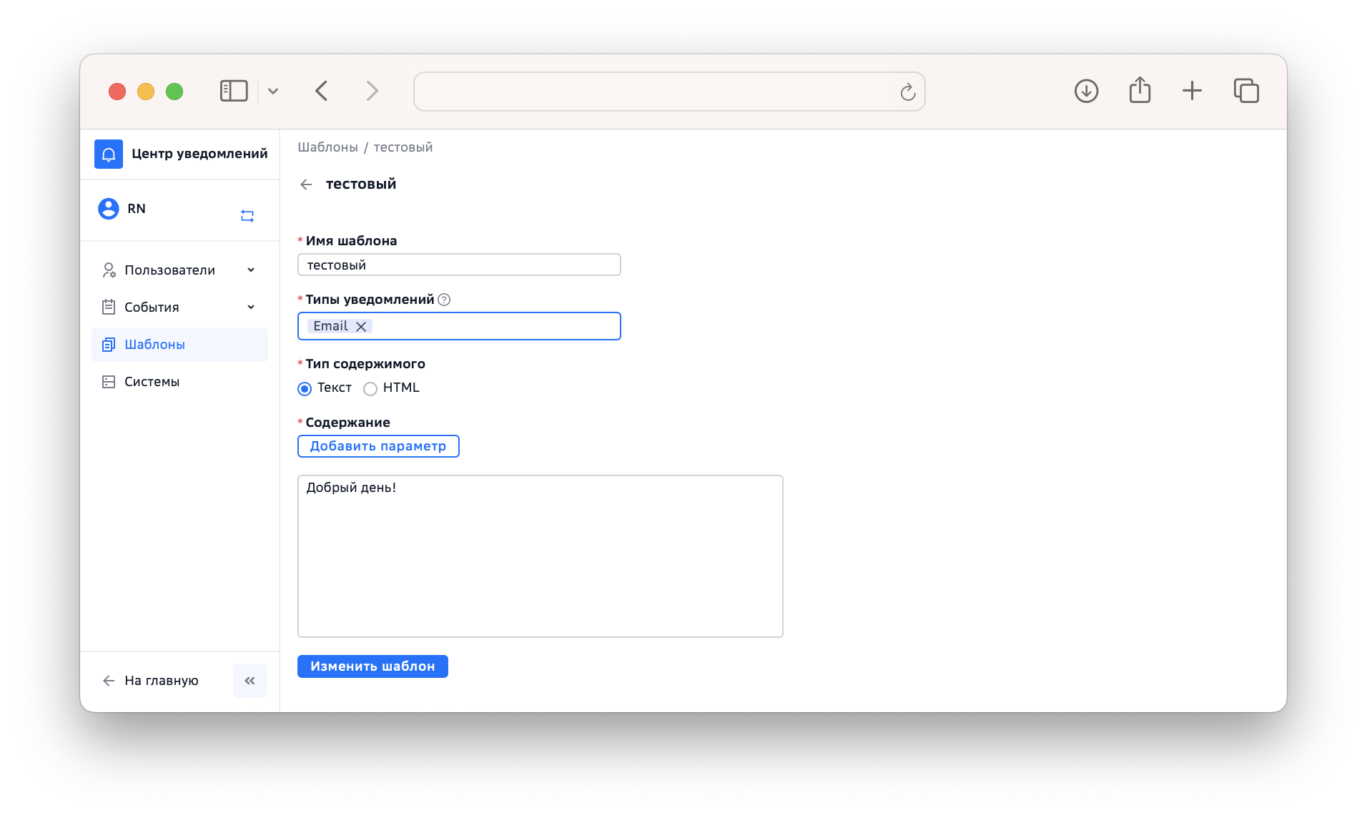Click help question icon beside Типы уведомлений
Viewport: 1367px width, 818px height.
pos(444,300)
